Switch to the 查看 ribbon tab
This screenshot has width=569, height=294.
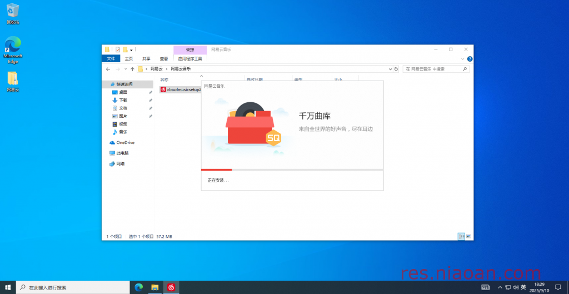[164, 58]
